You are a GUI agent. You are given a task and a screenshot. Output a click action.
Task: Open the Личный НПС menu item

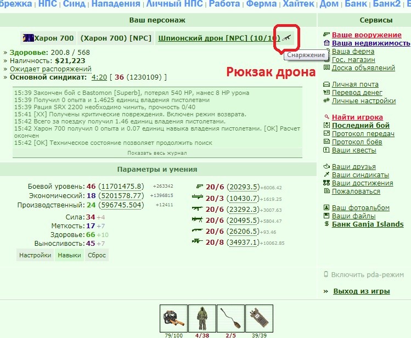pyautogui.click(x=174, y=4)
